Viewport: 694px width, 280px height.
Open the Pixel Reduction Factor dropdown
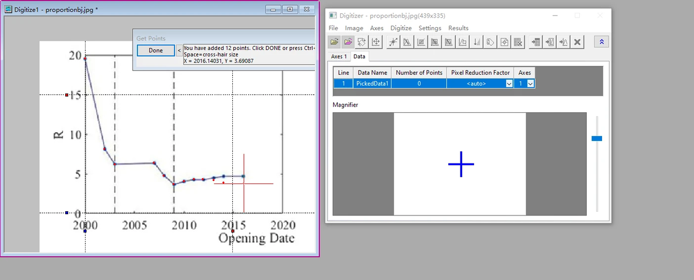pyautogui.click(x=509, y=83)
